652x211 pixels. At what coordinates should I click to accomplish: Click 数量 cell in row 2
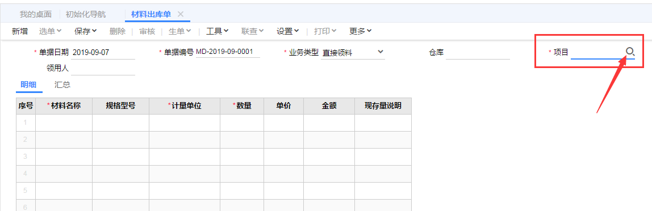242,140
